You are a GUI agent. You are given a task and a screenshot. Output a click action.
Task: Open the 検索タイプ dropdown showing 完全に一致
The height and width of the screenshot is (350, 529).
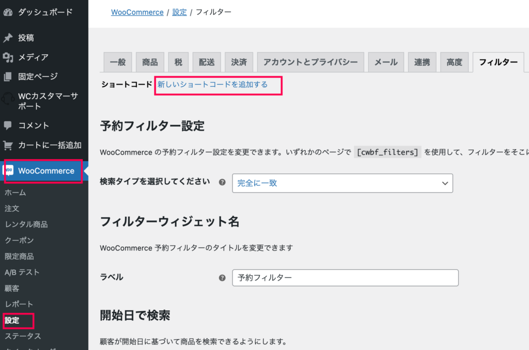pos(343,183)
